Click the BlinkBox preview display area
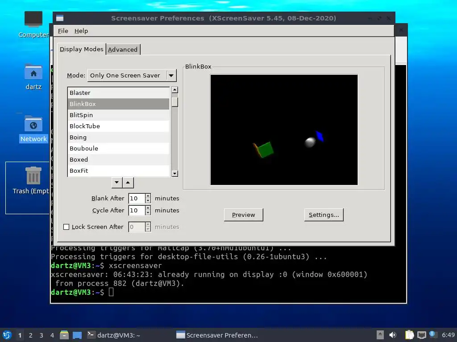Viewport: 457px width, 342px height. pyautogui.click(x=284, y=130)
